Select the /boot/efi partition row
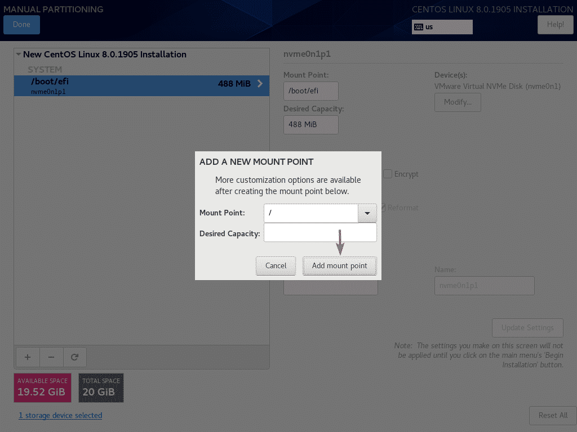 [x=141, y=85]
